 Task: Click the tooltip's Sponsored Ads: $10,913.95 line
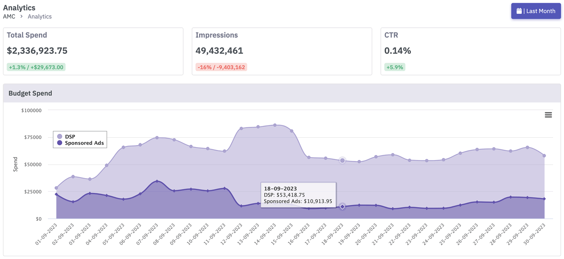298,201
